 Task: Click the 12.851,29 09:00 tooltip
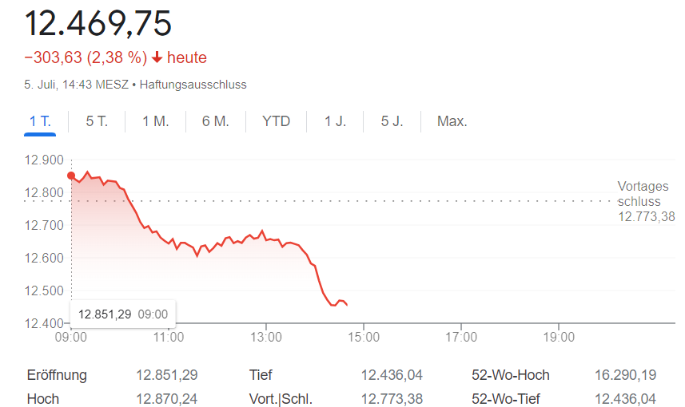point(123,314)
